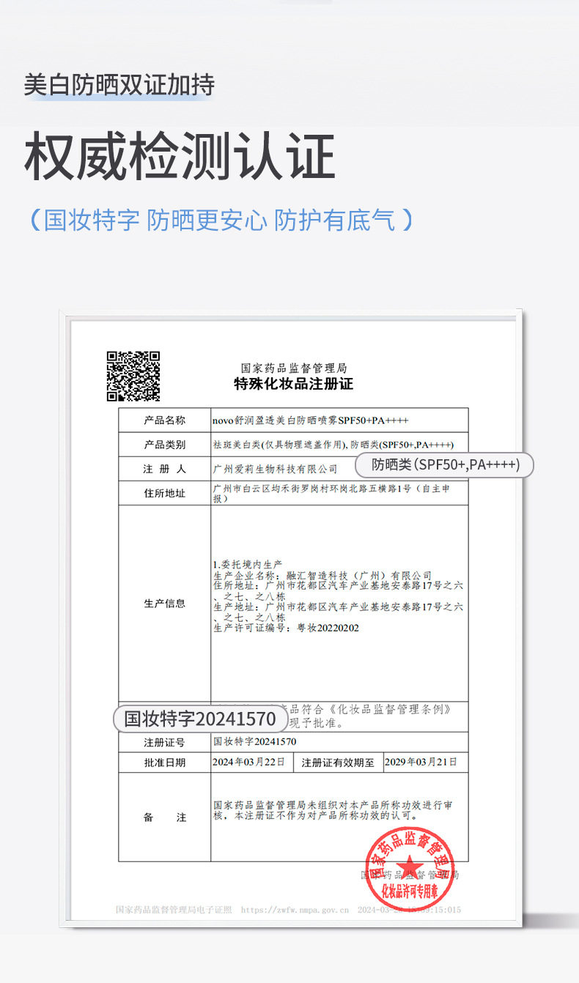Click the 注册证号 label cell
Viewport: 579px width, 983px height.
(x=165, y=742)
